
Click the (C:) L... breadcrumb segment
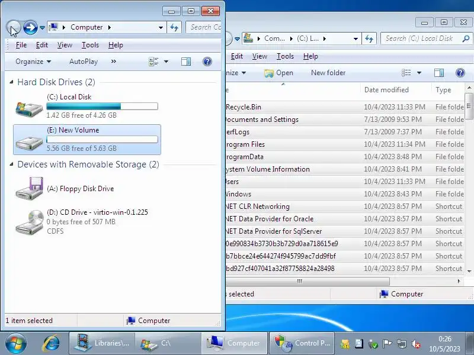(308, 38)
